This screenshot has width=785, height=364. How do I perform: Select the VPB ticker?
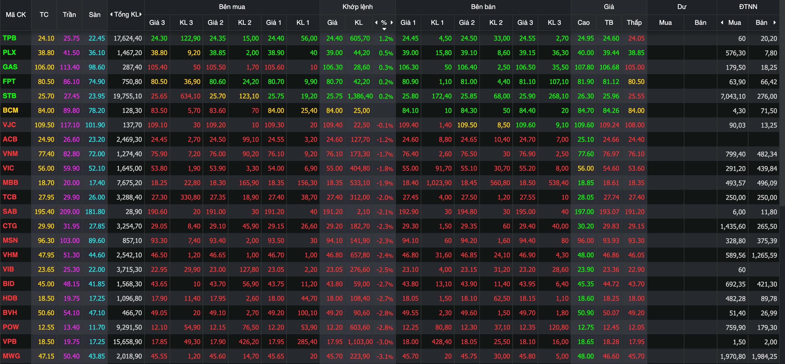[x=10, y=341]
